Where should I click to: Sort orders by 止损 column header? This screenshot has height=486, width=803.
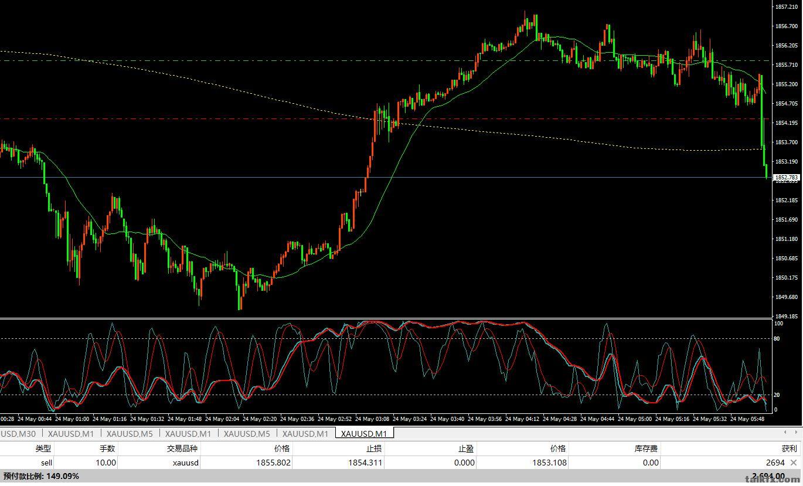373,448
